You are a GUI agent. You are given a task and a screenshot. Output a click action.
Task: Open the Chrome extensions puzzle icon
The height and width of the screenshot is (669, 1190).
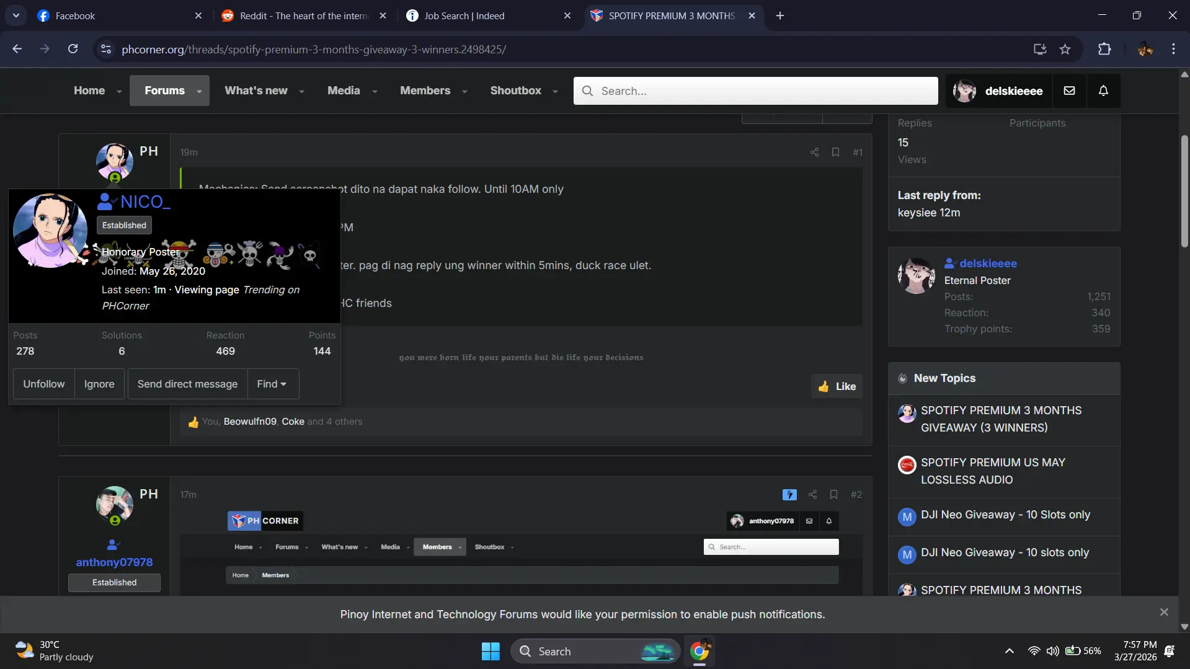[x=1104, y=50]
